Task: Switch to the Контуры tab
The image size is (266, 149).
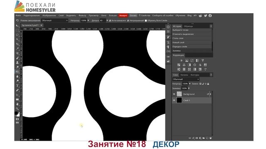Action: pos(195,75)
